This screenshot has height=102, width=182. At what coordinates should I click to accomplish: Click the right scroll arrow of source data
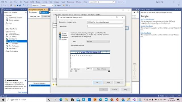click(x=109, y=71)
